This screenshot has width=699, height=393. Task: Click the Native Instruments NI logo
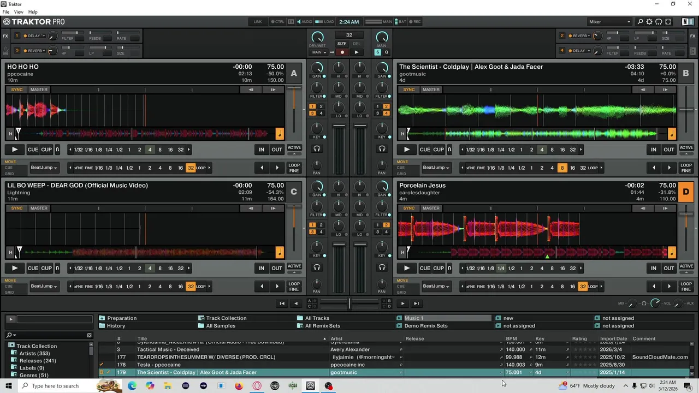point(688,22)
